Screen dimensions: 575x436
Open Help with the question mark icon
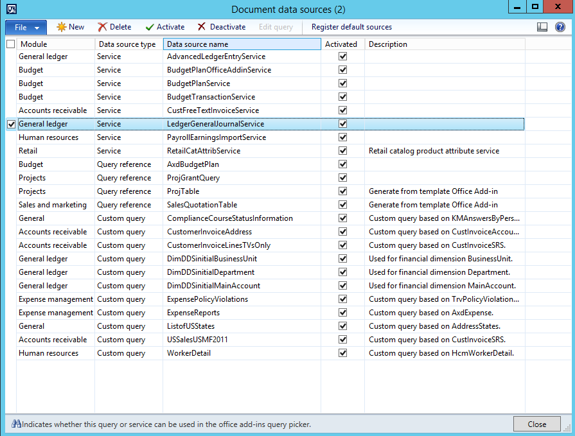coord(560,27)
